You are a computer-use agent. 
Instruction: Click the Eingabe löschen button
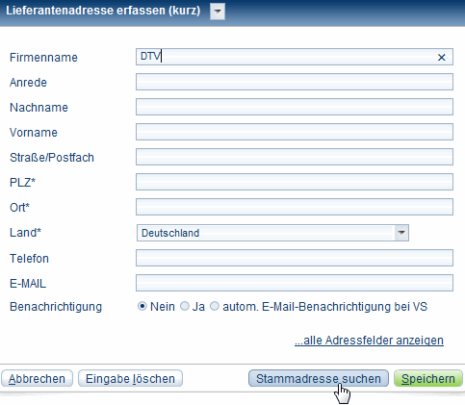(130, 379)
